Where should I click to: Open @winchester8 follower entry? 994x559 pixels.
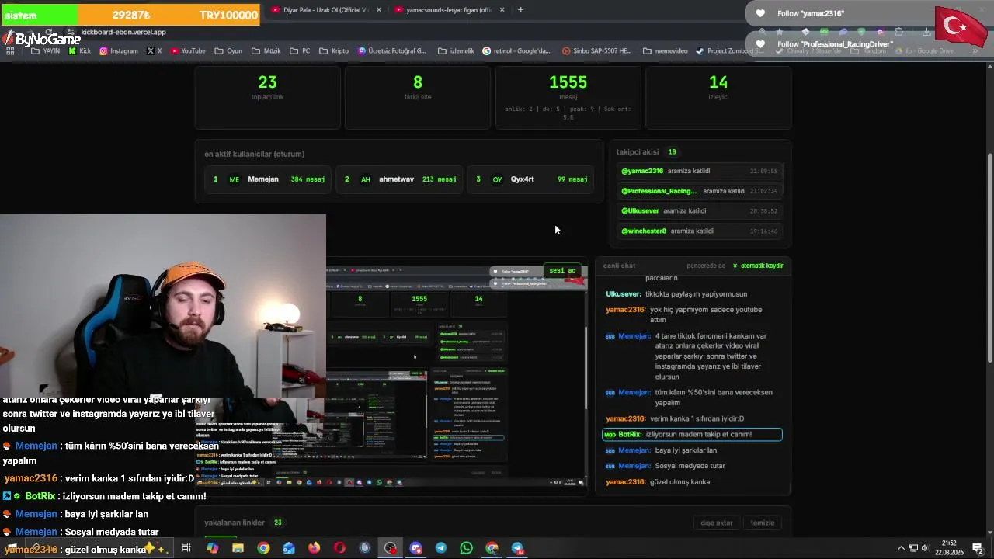699,231
